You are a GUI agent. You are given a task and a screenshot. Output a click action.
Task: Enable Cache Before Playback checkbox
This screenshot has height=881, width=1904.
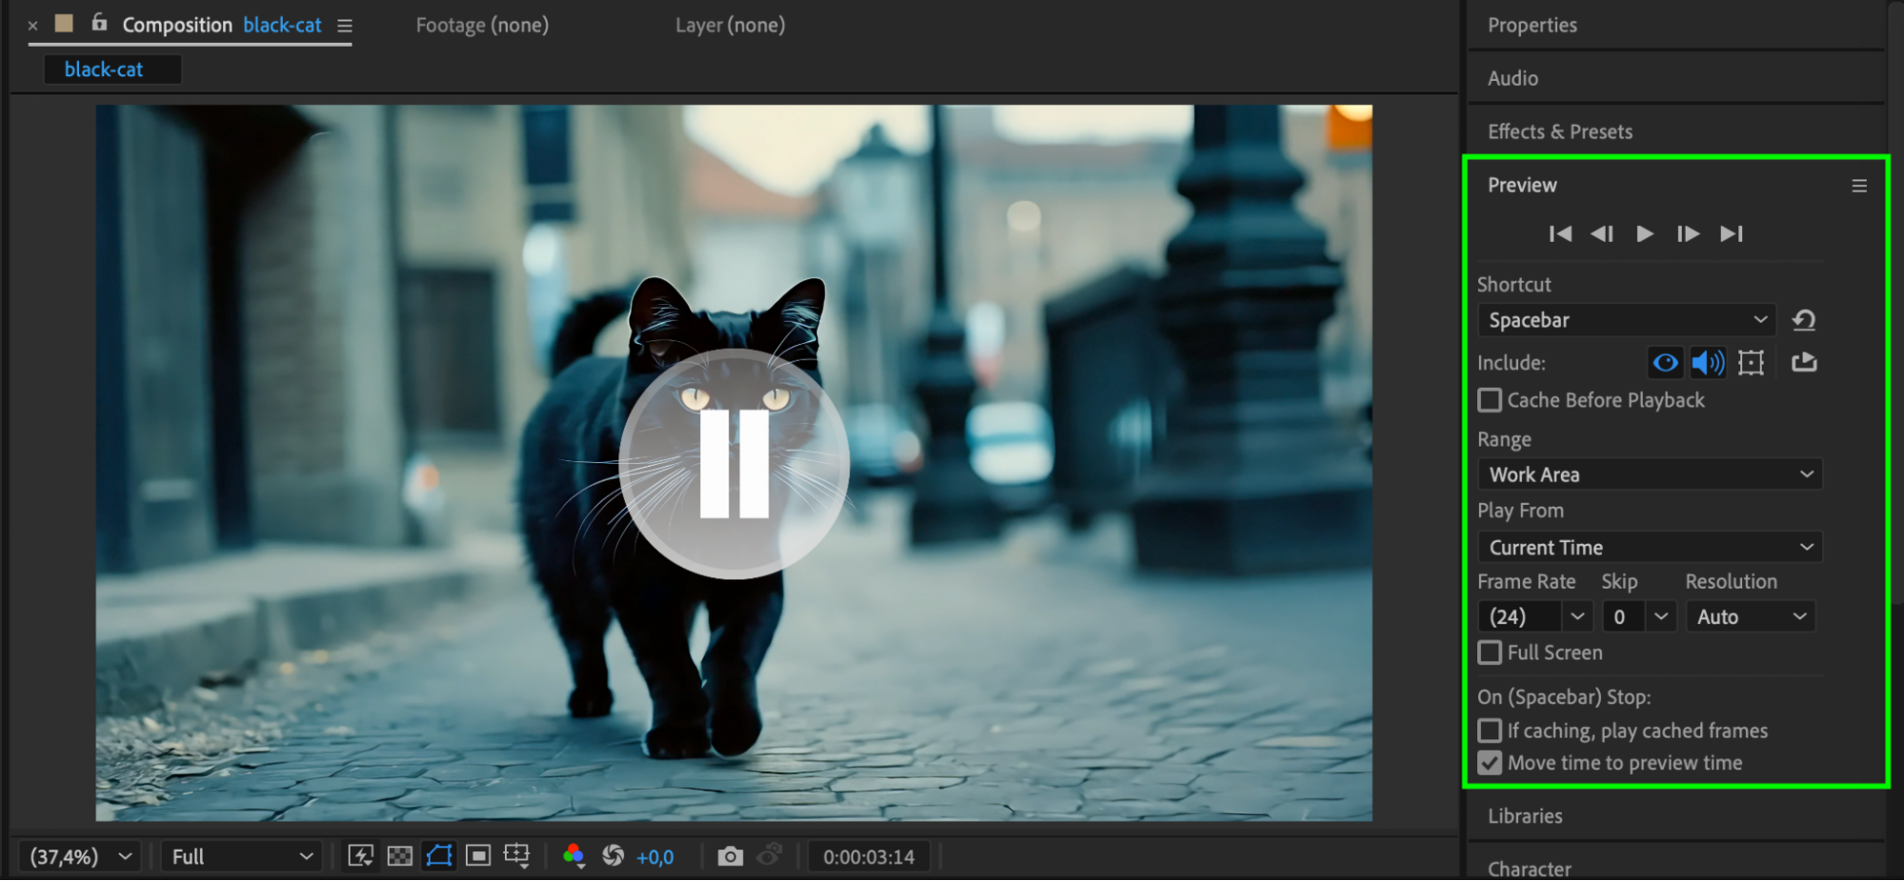coord(1490,400)
